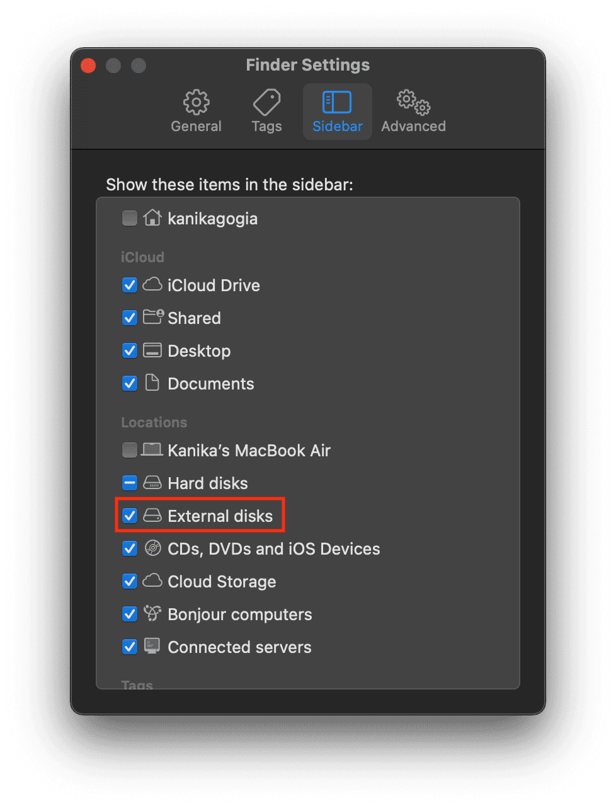Click the Cloud Storage cloud icon
Image resolution: width=616 pixels, height=808 pixels.
[152, 581]
